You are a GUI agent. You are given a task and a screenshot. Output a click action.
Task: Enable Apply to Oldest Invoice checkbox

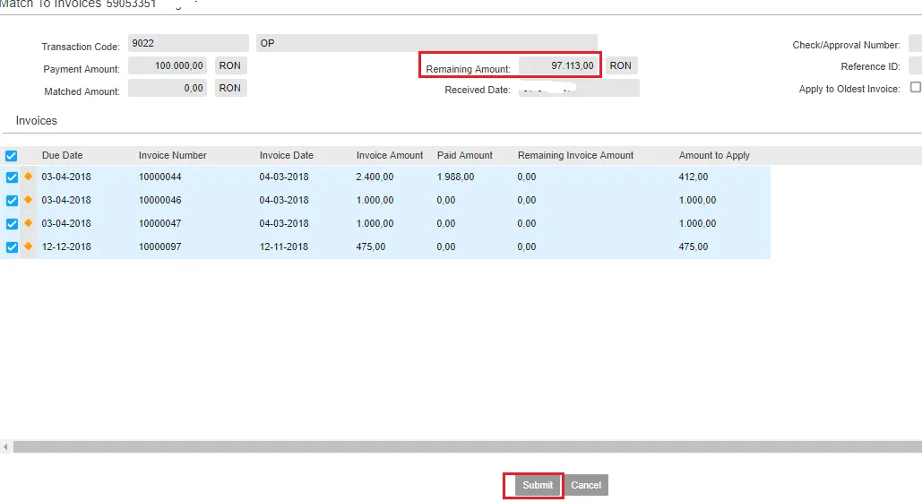coord(916,87)
